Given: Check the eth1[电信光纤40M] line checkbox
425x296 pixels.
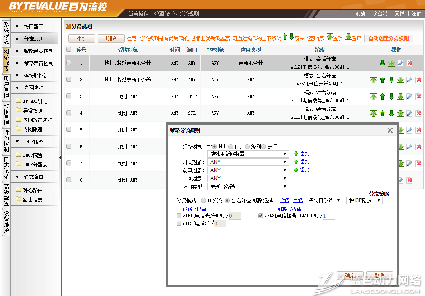Looking at the screenshot, I should [x=179, y=216].
